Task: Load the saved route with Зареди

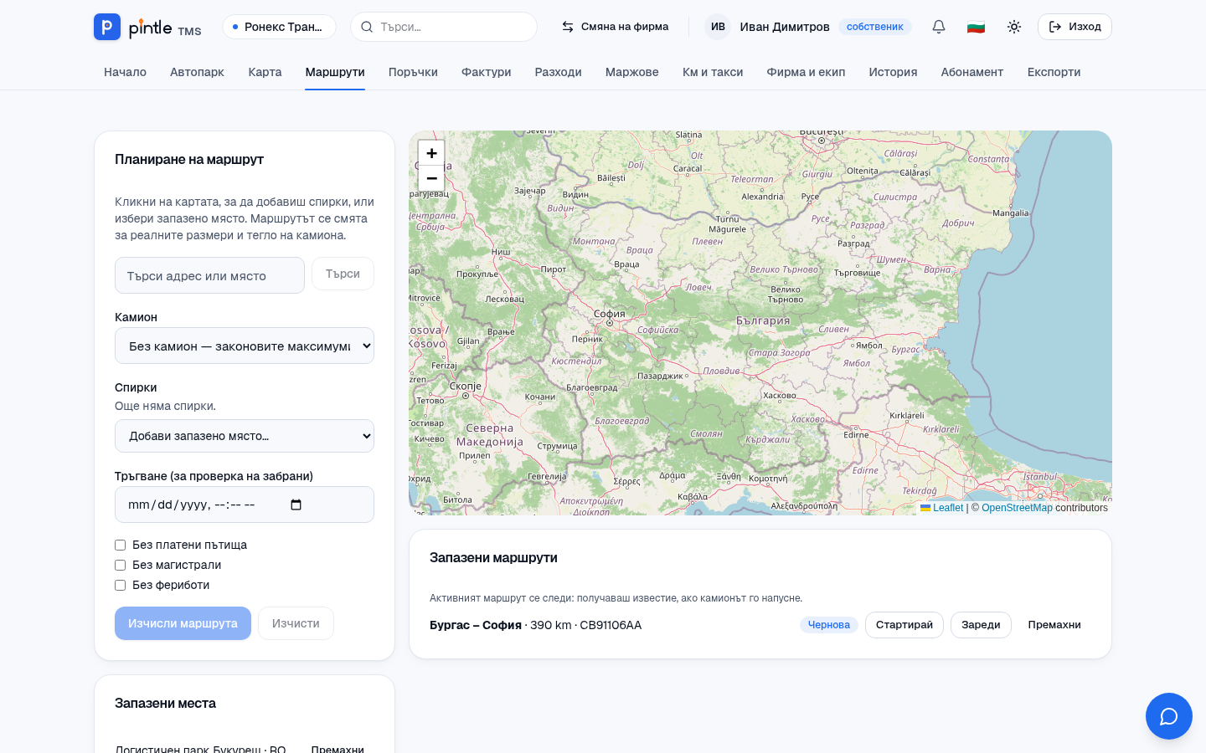Action: [x=981, y=625]
